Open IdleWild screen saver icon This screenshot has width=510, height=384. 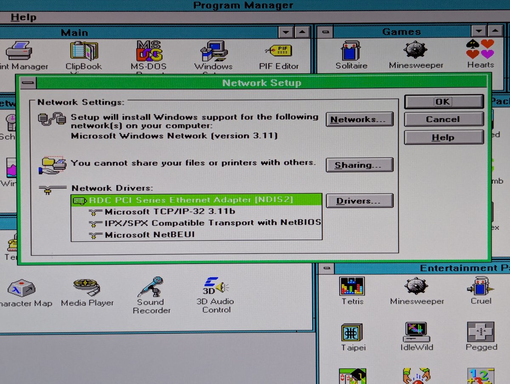click(416, 332)
